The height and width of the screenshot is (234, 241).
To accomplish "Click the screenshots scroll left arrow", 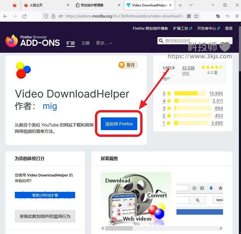I will (103, 228).
